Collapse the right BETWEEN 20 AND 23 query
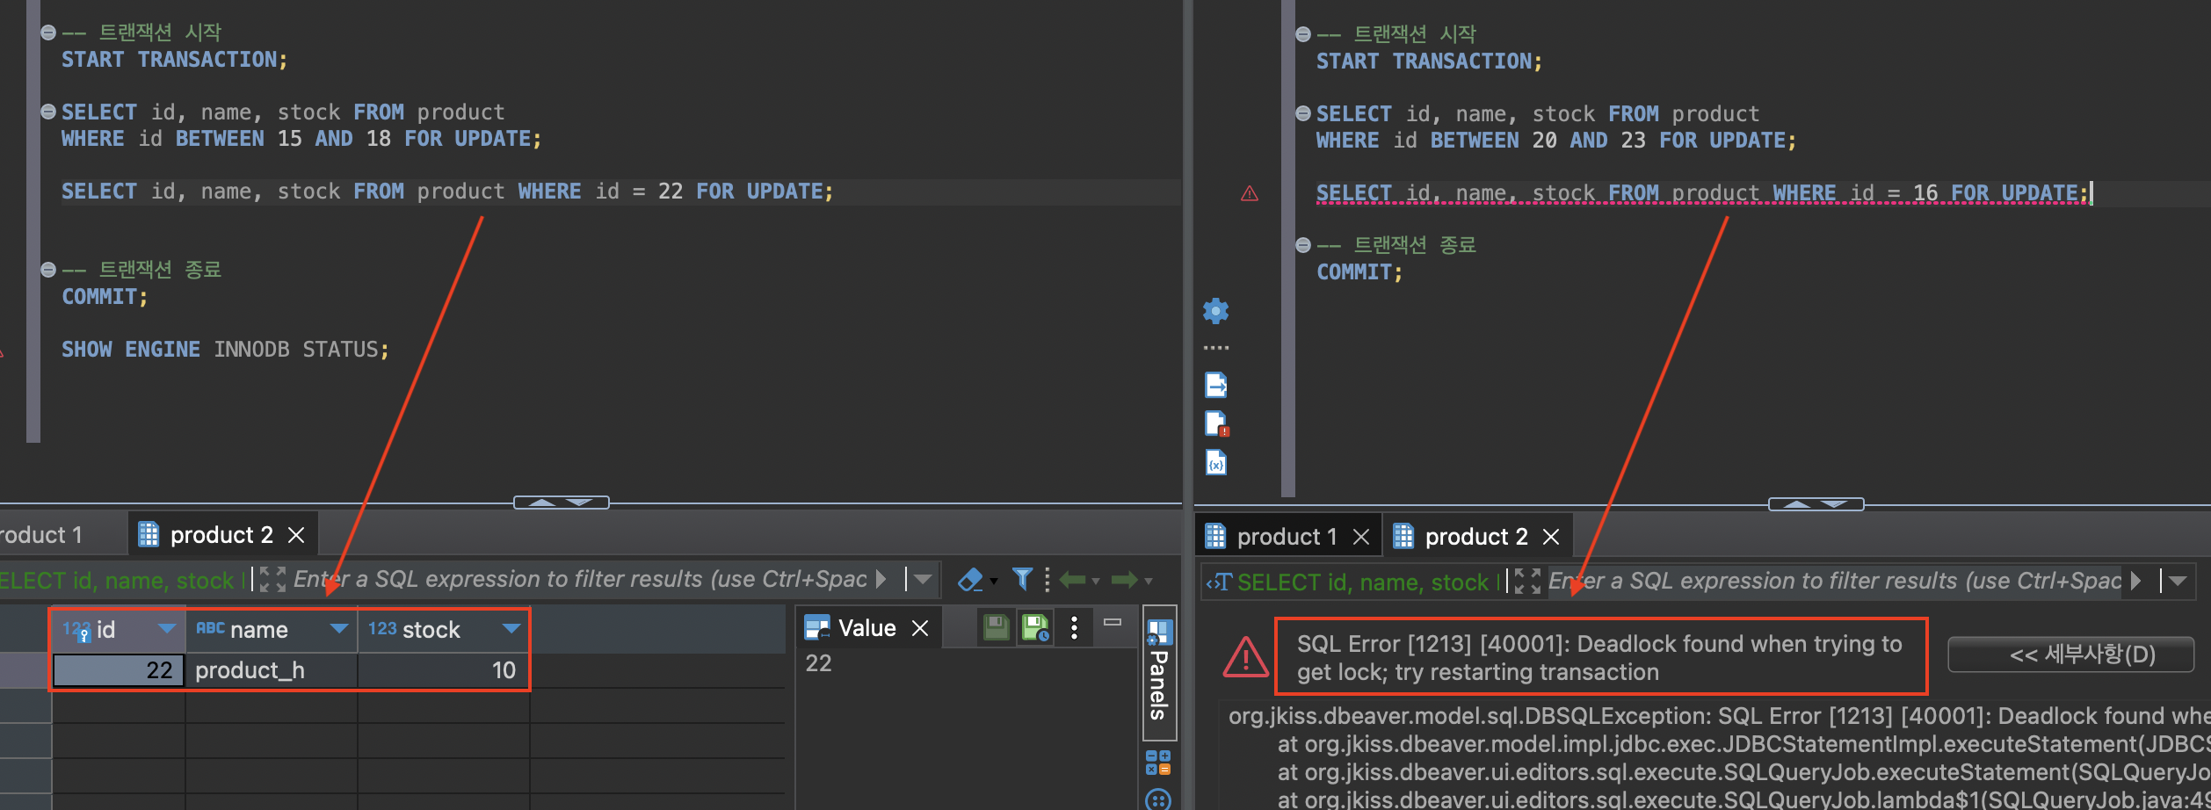Viewport: 2211px width, 810px height. point(1303,113)
